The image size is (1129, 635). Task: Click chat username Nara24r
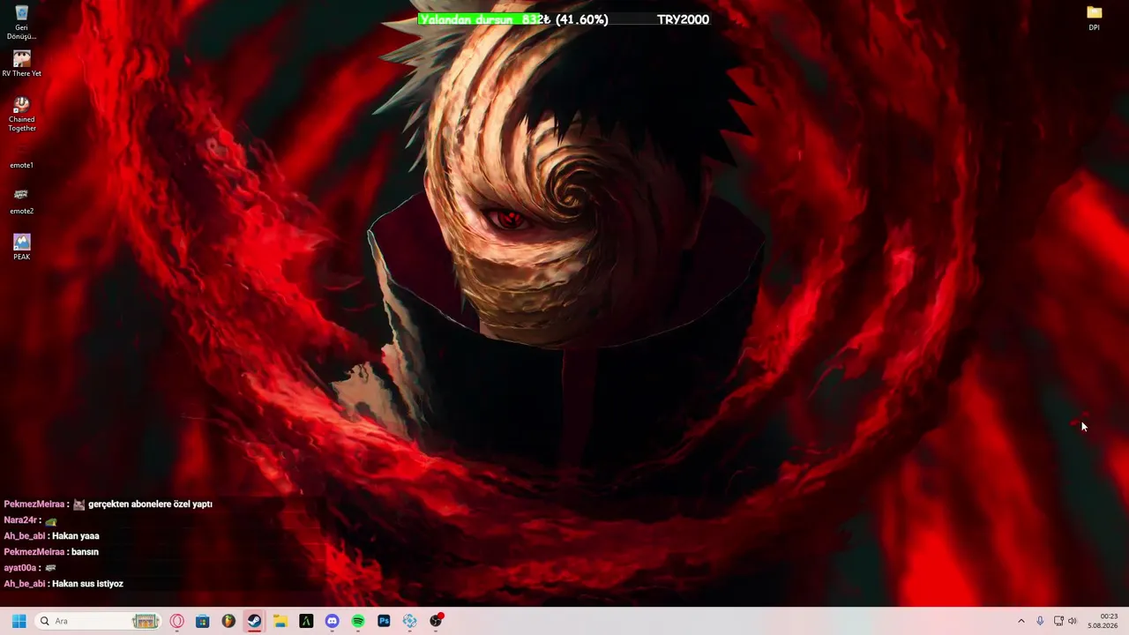tap(22, 520)
